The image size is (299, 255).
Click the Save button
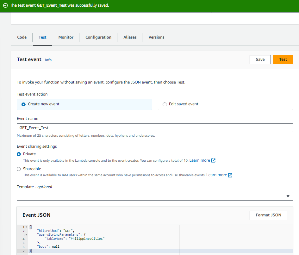(260, 59)
